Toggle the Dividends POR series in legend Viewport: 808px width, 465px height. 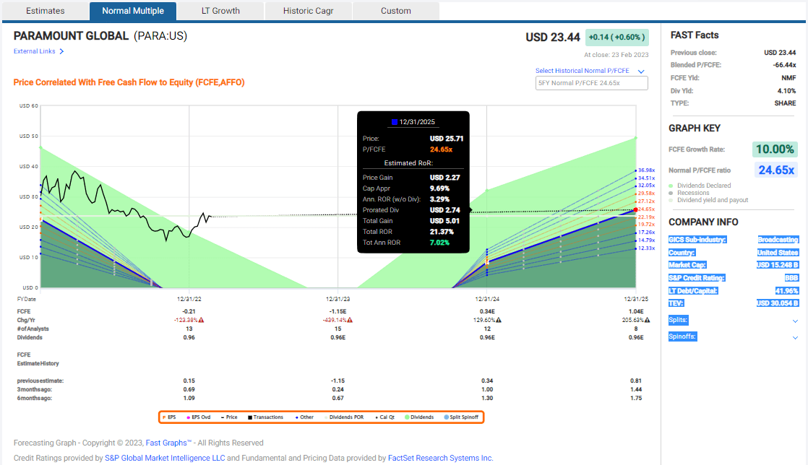pyautogui.click(x=344, y=417)
